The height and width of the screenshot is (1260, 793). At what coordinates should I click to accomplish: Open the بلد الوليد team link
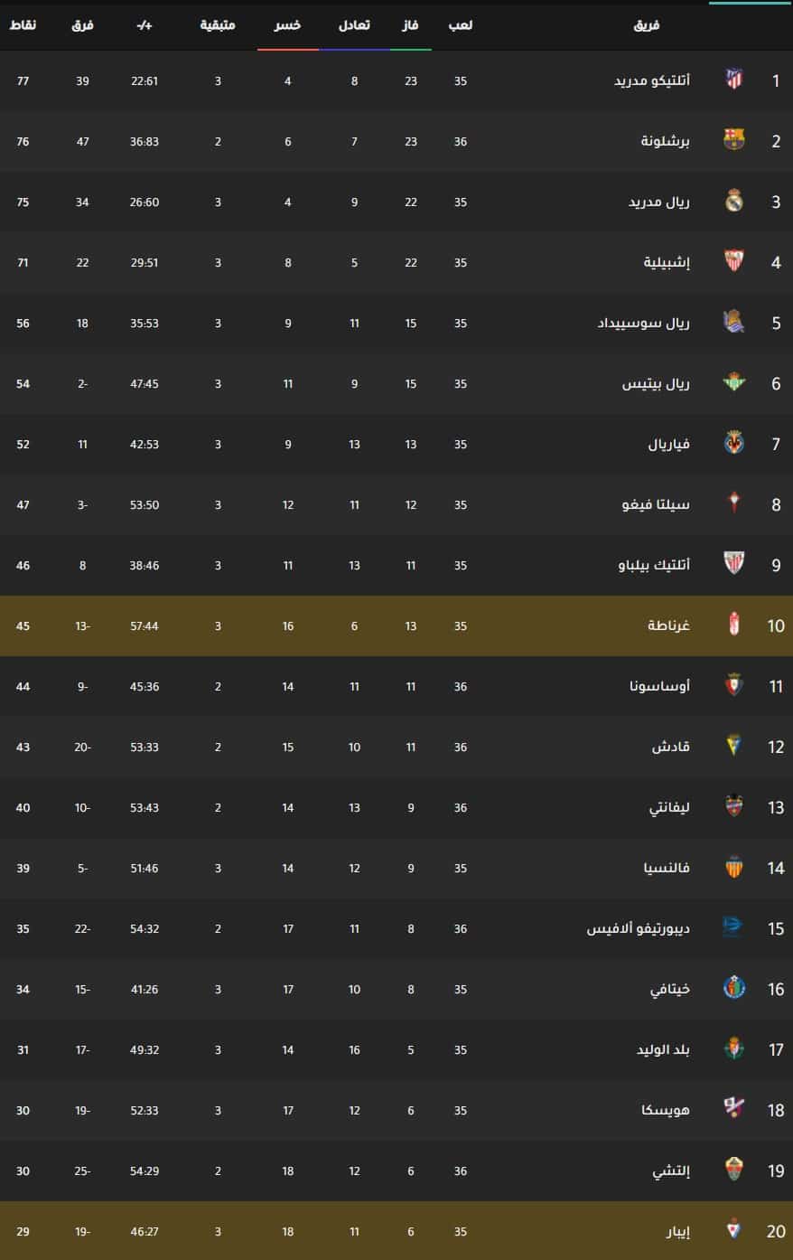click(x=664, y=1049)
